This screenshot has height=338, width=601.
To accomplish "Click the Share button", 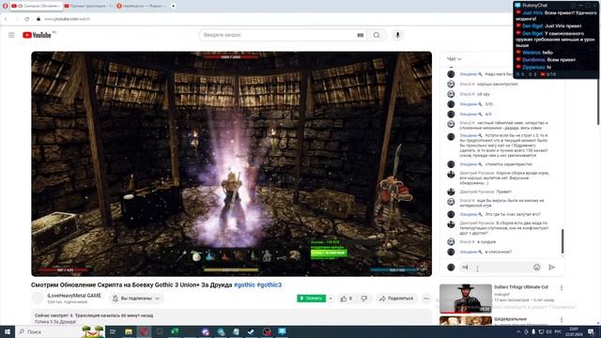I will tap(396, 299).
